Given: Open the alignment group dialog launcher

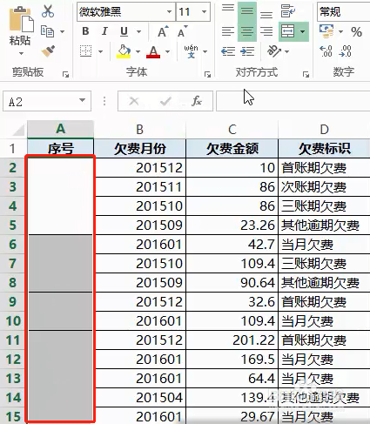Looking at the screenshot, I should click(306, 75).
